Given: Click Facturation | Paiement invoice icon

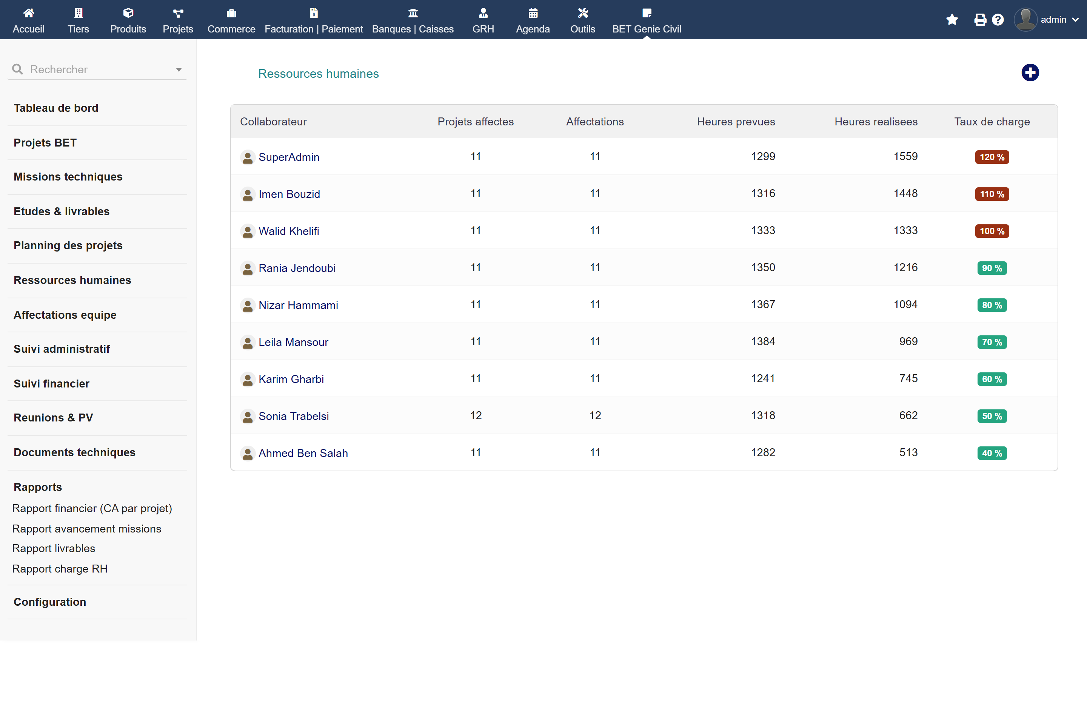Looking at the screenshot, I should click(313, 13).
